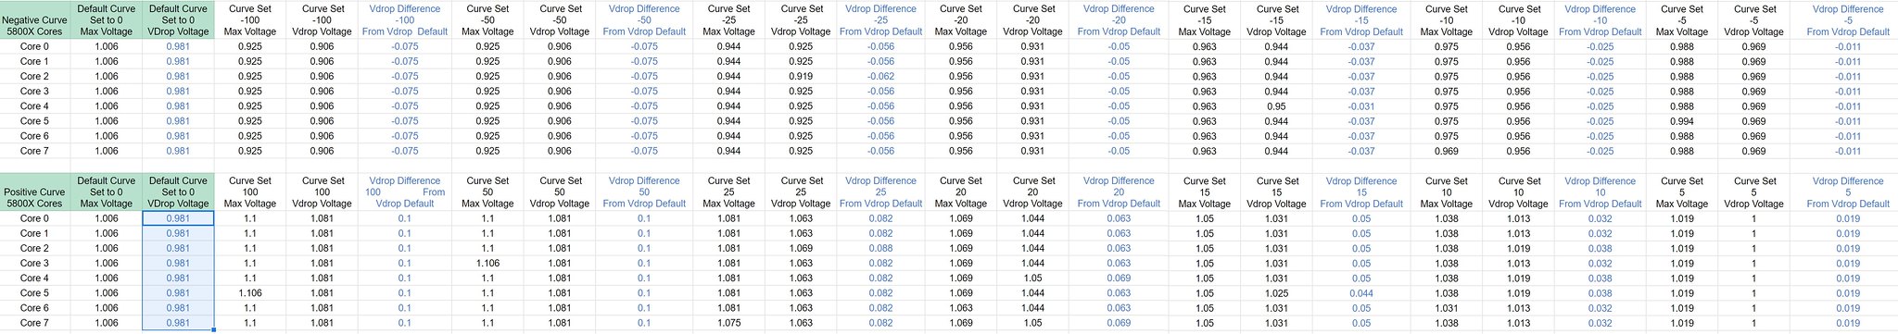Select 'Vdrop Difference -15 From Vdrop Default' header
The height and width of the screenshot is (334, 1898).
coord(1361,19)
